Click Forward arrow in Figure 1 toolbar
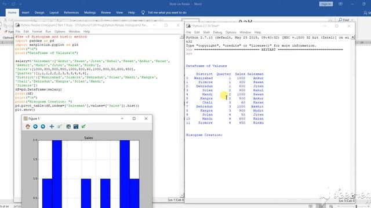 [43, 127]
